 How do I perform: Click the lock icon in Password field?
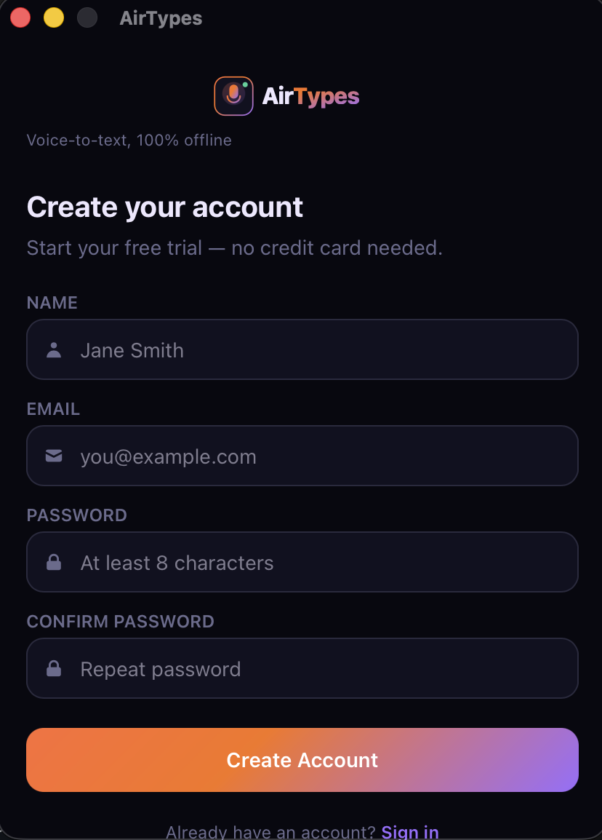pos(54,562)
